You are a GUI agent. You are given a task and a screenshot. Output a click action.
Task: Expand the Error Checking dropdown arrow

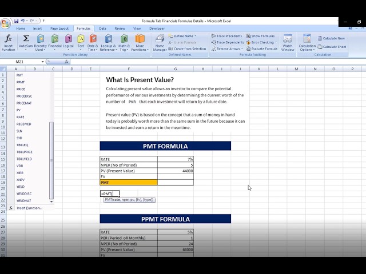point(276,42)
